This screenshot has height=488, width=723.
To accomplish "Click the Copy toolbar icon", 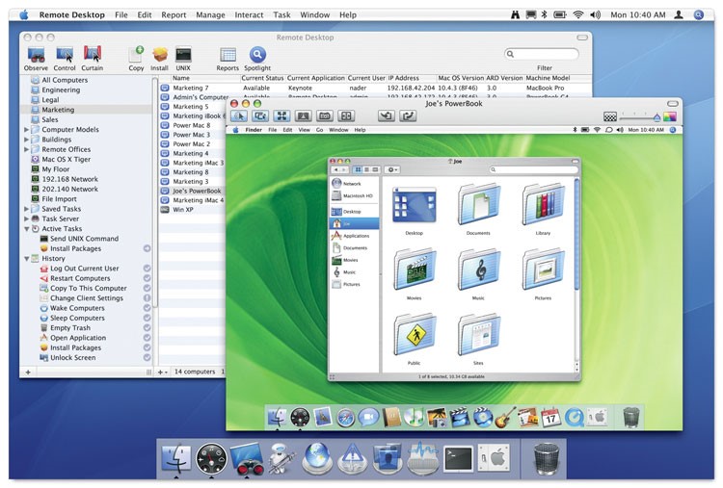I will pos(136,54).
